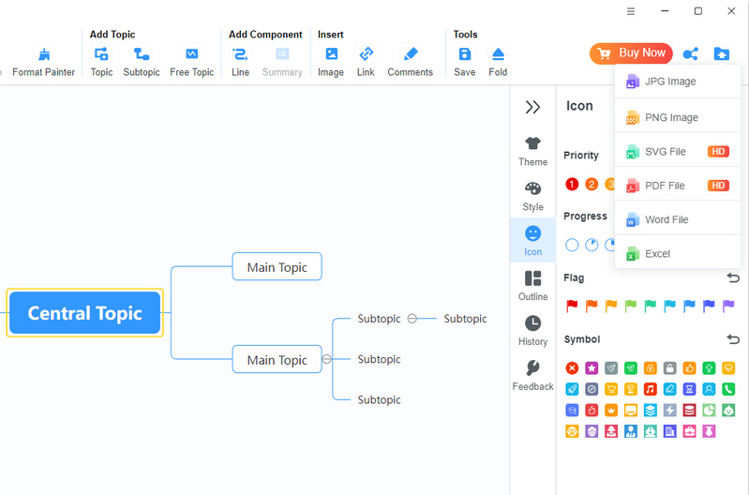This screenshot has height=495, width=749.
Task: Open the Feedback tool
Action: pyautogui.click(x=532, y=376)
